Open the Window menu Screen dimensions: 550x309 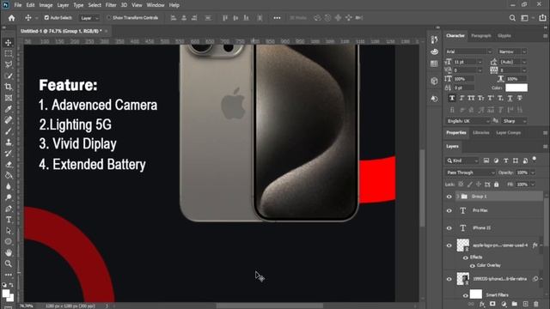coord(156,5)
